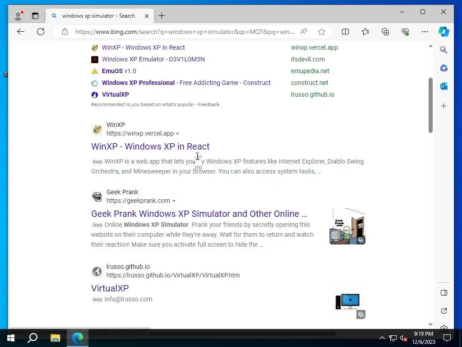Open Windows XP Emulator - D3V1L0M3N link

click(x=153, y=59)
